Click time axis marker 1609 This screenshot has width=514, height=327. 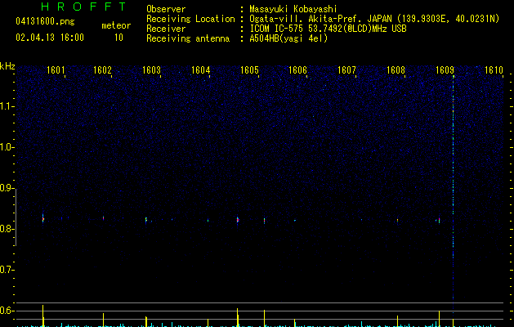coord(445,70)
